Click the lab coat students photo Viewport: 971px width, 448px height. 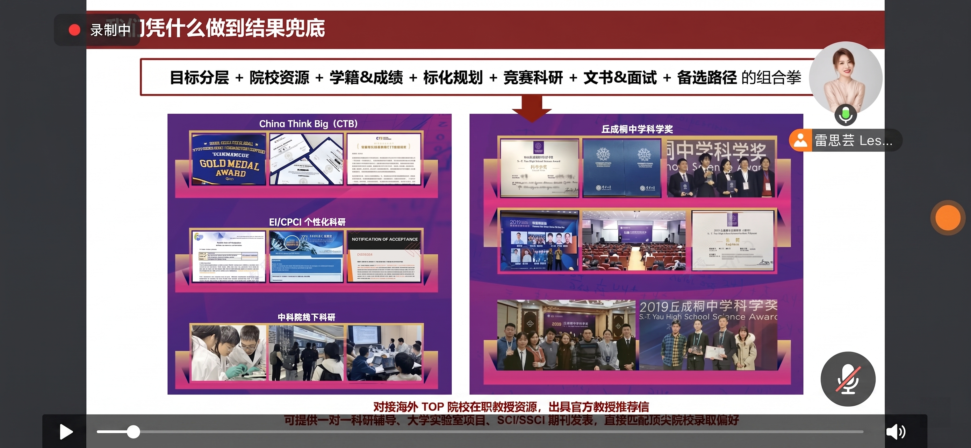coord(229,353)
